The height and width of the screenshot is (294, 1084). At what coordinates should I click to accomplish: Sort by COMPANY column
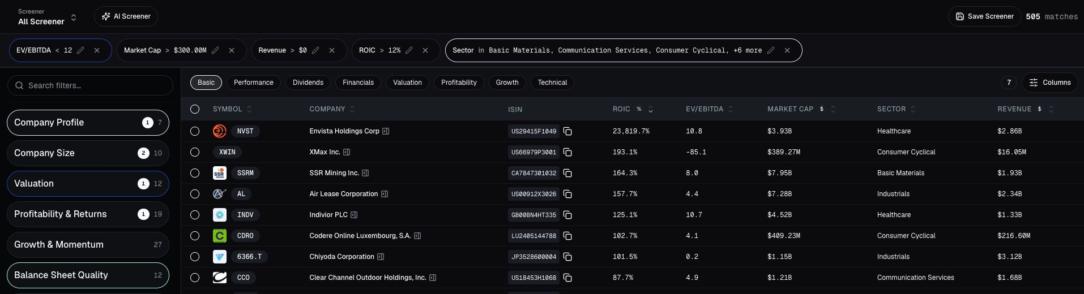tap(332, 109)
